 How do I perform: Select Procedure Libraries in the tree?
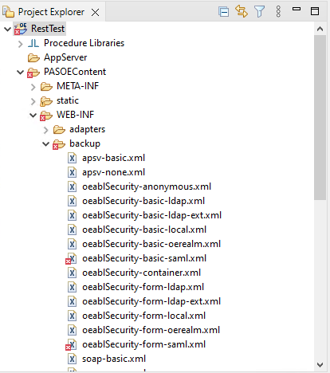[x=84, y=43]
